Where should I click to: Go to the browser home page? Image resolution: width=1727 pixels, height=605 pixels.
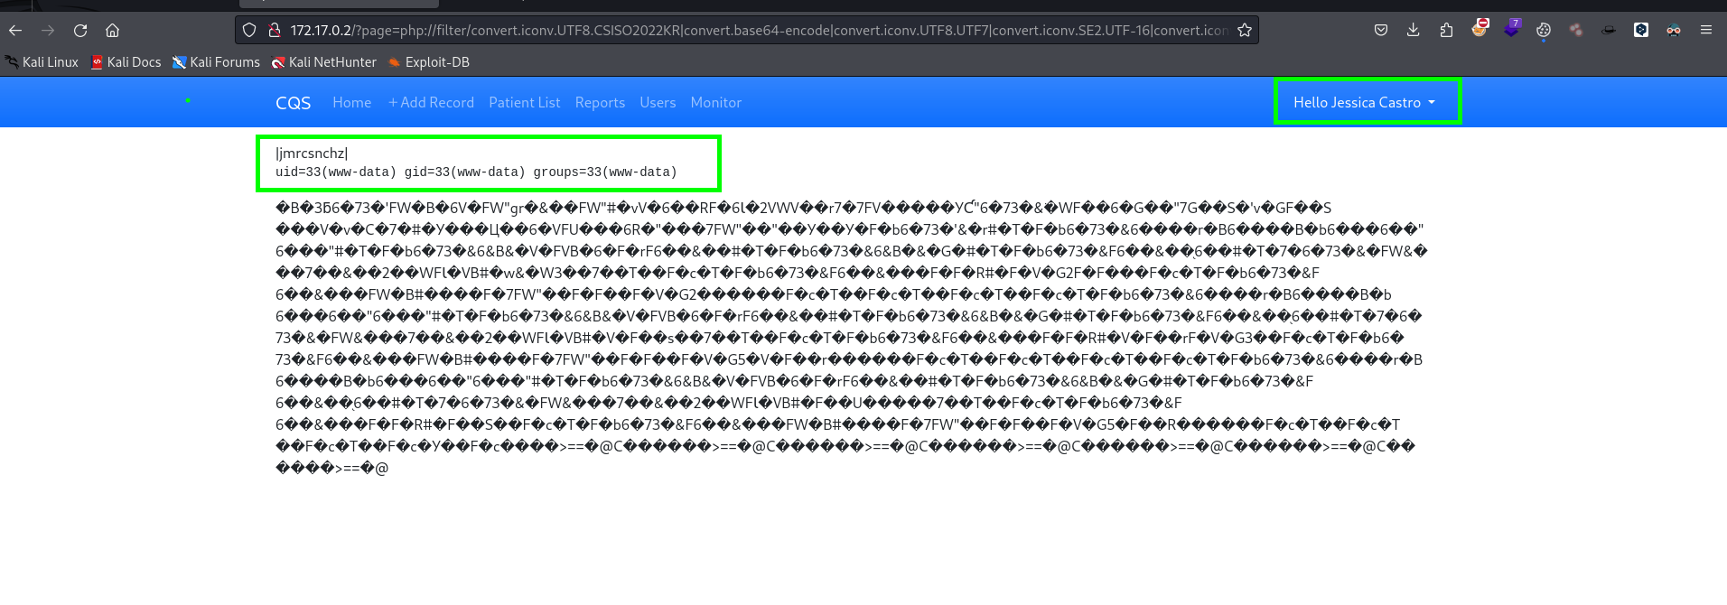point(112,31)
